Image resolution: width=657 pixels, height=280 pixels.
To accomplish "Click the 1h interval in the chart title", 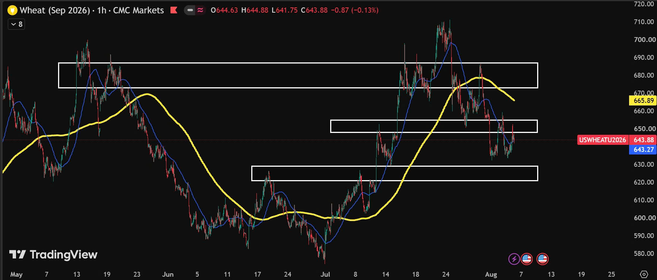I will [101, 10].
